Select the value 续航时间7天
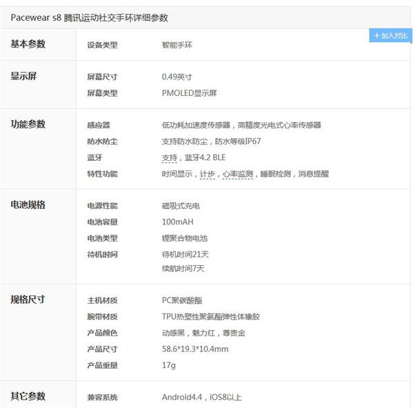This screenshot has width=414, height=408. pos(183,269)
